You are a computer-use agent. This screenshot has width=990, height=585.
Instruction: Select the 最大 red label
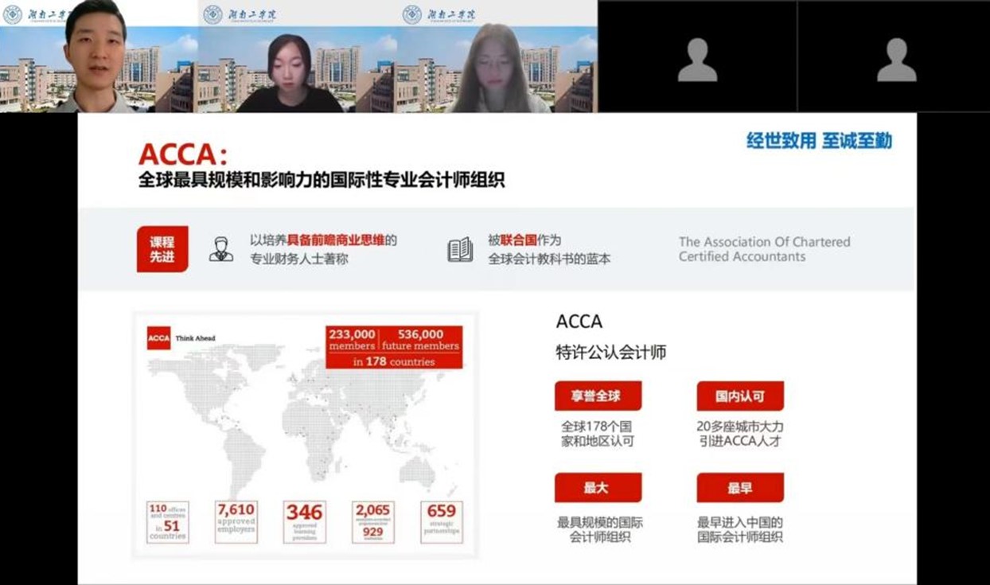click(x=598, y=488)
